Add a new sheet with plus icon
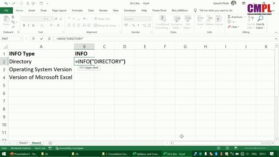Screen dimensions: 279x157 50,143
